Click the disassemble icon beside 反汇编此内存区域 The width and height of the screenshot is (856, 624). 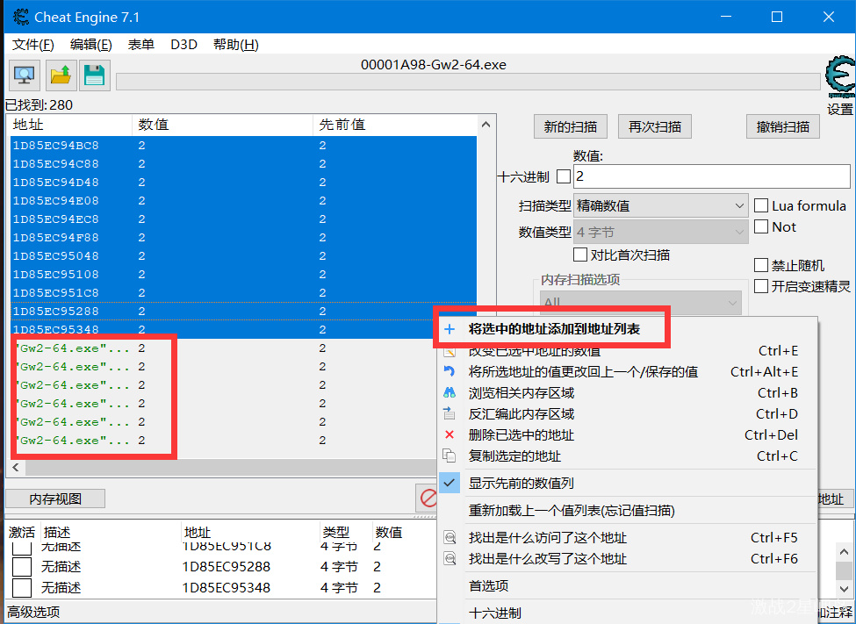tap(450, 413)
